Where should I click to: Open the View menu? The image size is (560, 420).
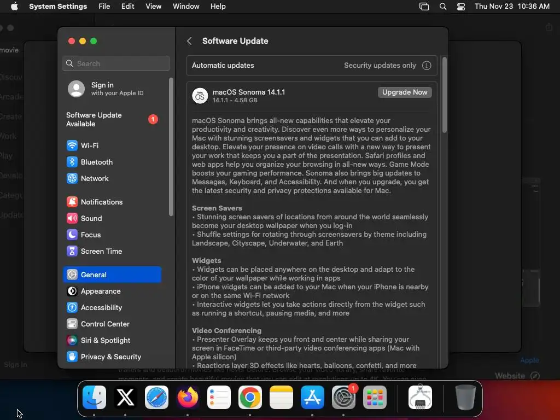pyautogui.click(x=153, y=7)
